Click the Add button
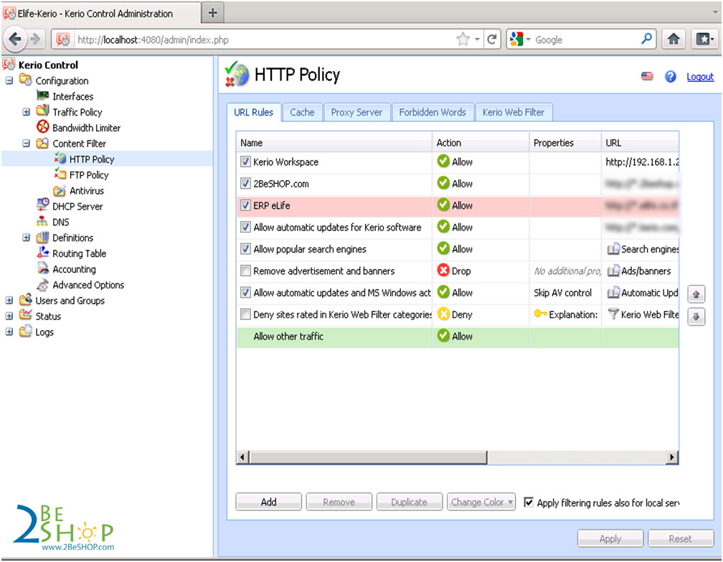The height and width of the screenshot is (562, 723). pos(269,502)
